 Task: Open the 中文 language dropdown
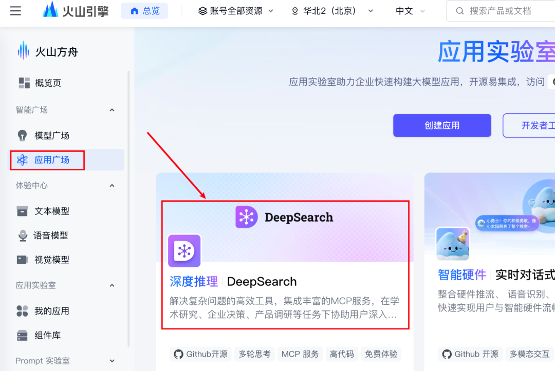[x=410, y=11]
